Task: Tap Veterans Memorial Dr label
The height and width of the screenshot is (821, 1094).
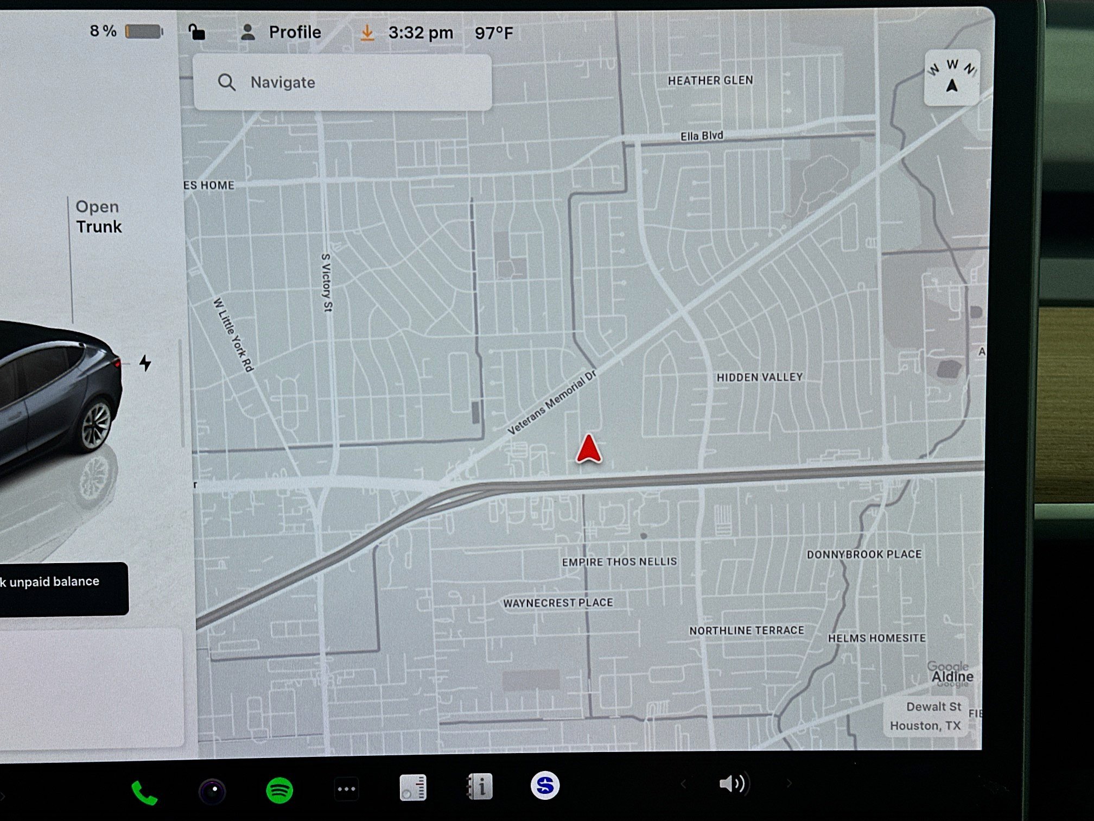Action: (552, 402)
